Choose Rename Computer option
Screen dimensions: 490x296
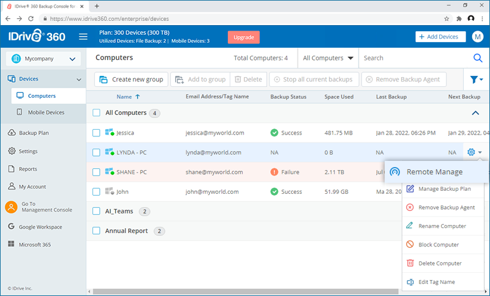[x=443, y=226]
